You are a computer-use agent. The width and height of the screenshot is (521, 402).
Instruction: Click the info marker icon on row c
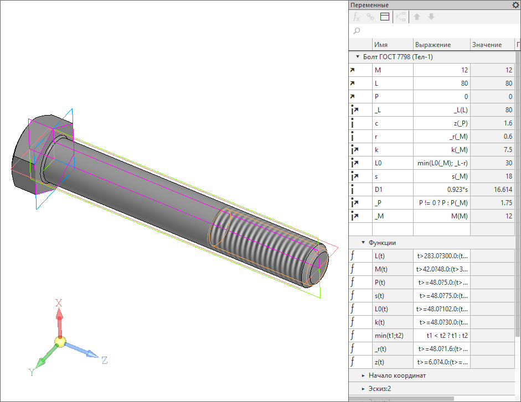coord(353,123)
